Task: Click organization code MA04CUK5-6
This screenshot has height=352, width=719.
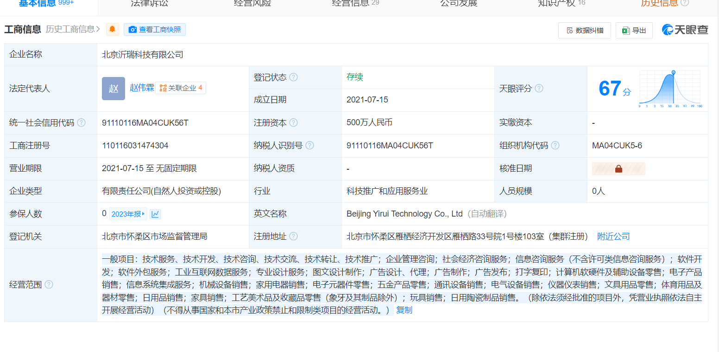Action: click(x=617, y=146)
